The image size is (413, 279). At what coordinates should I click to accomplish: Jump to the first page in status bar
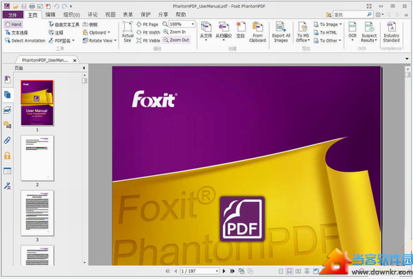pos(167,271)
